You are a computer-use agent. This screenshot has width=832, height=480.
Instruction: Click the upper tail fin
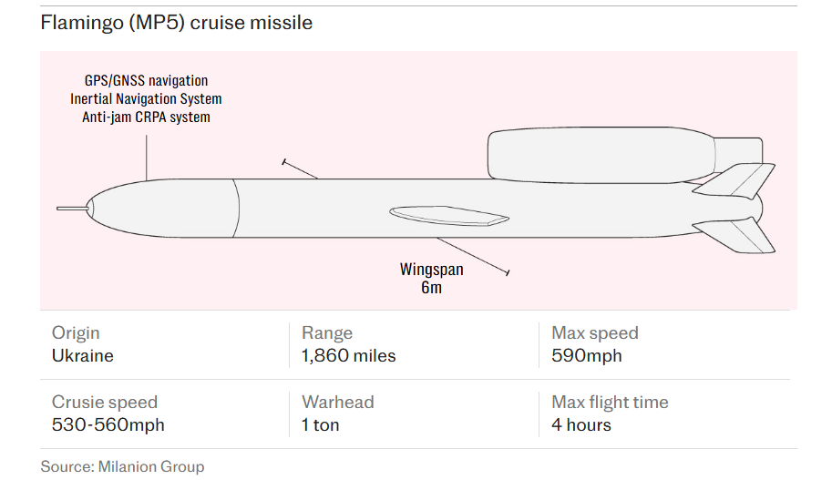click(740, 179)
